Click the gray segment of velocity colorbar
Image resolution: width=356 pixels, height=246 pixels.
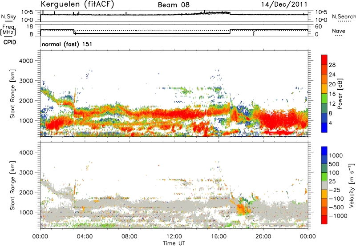click(324, 185)
